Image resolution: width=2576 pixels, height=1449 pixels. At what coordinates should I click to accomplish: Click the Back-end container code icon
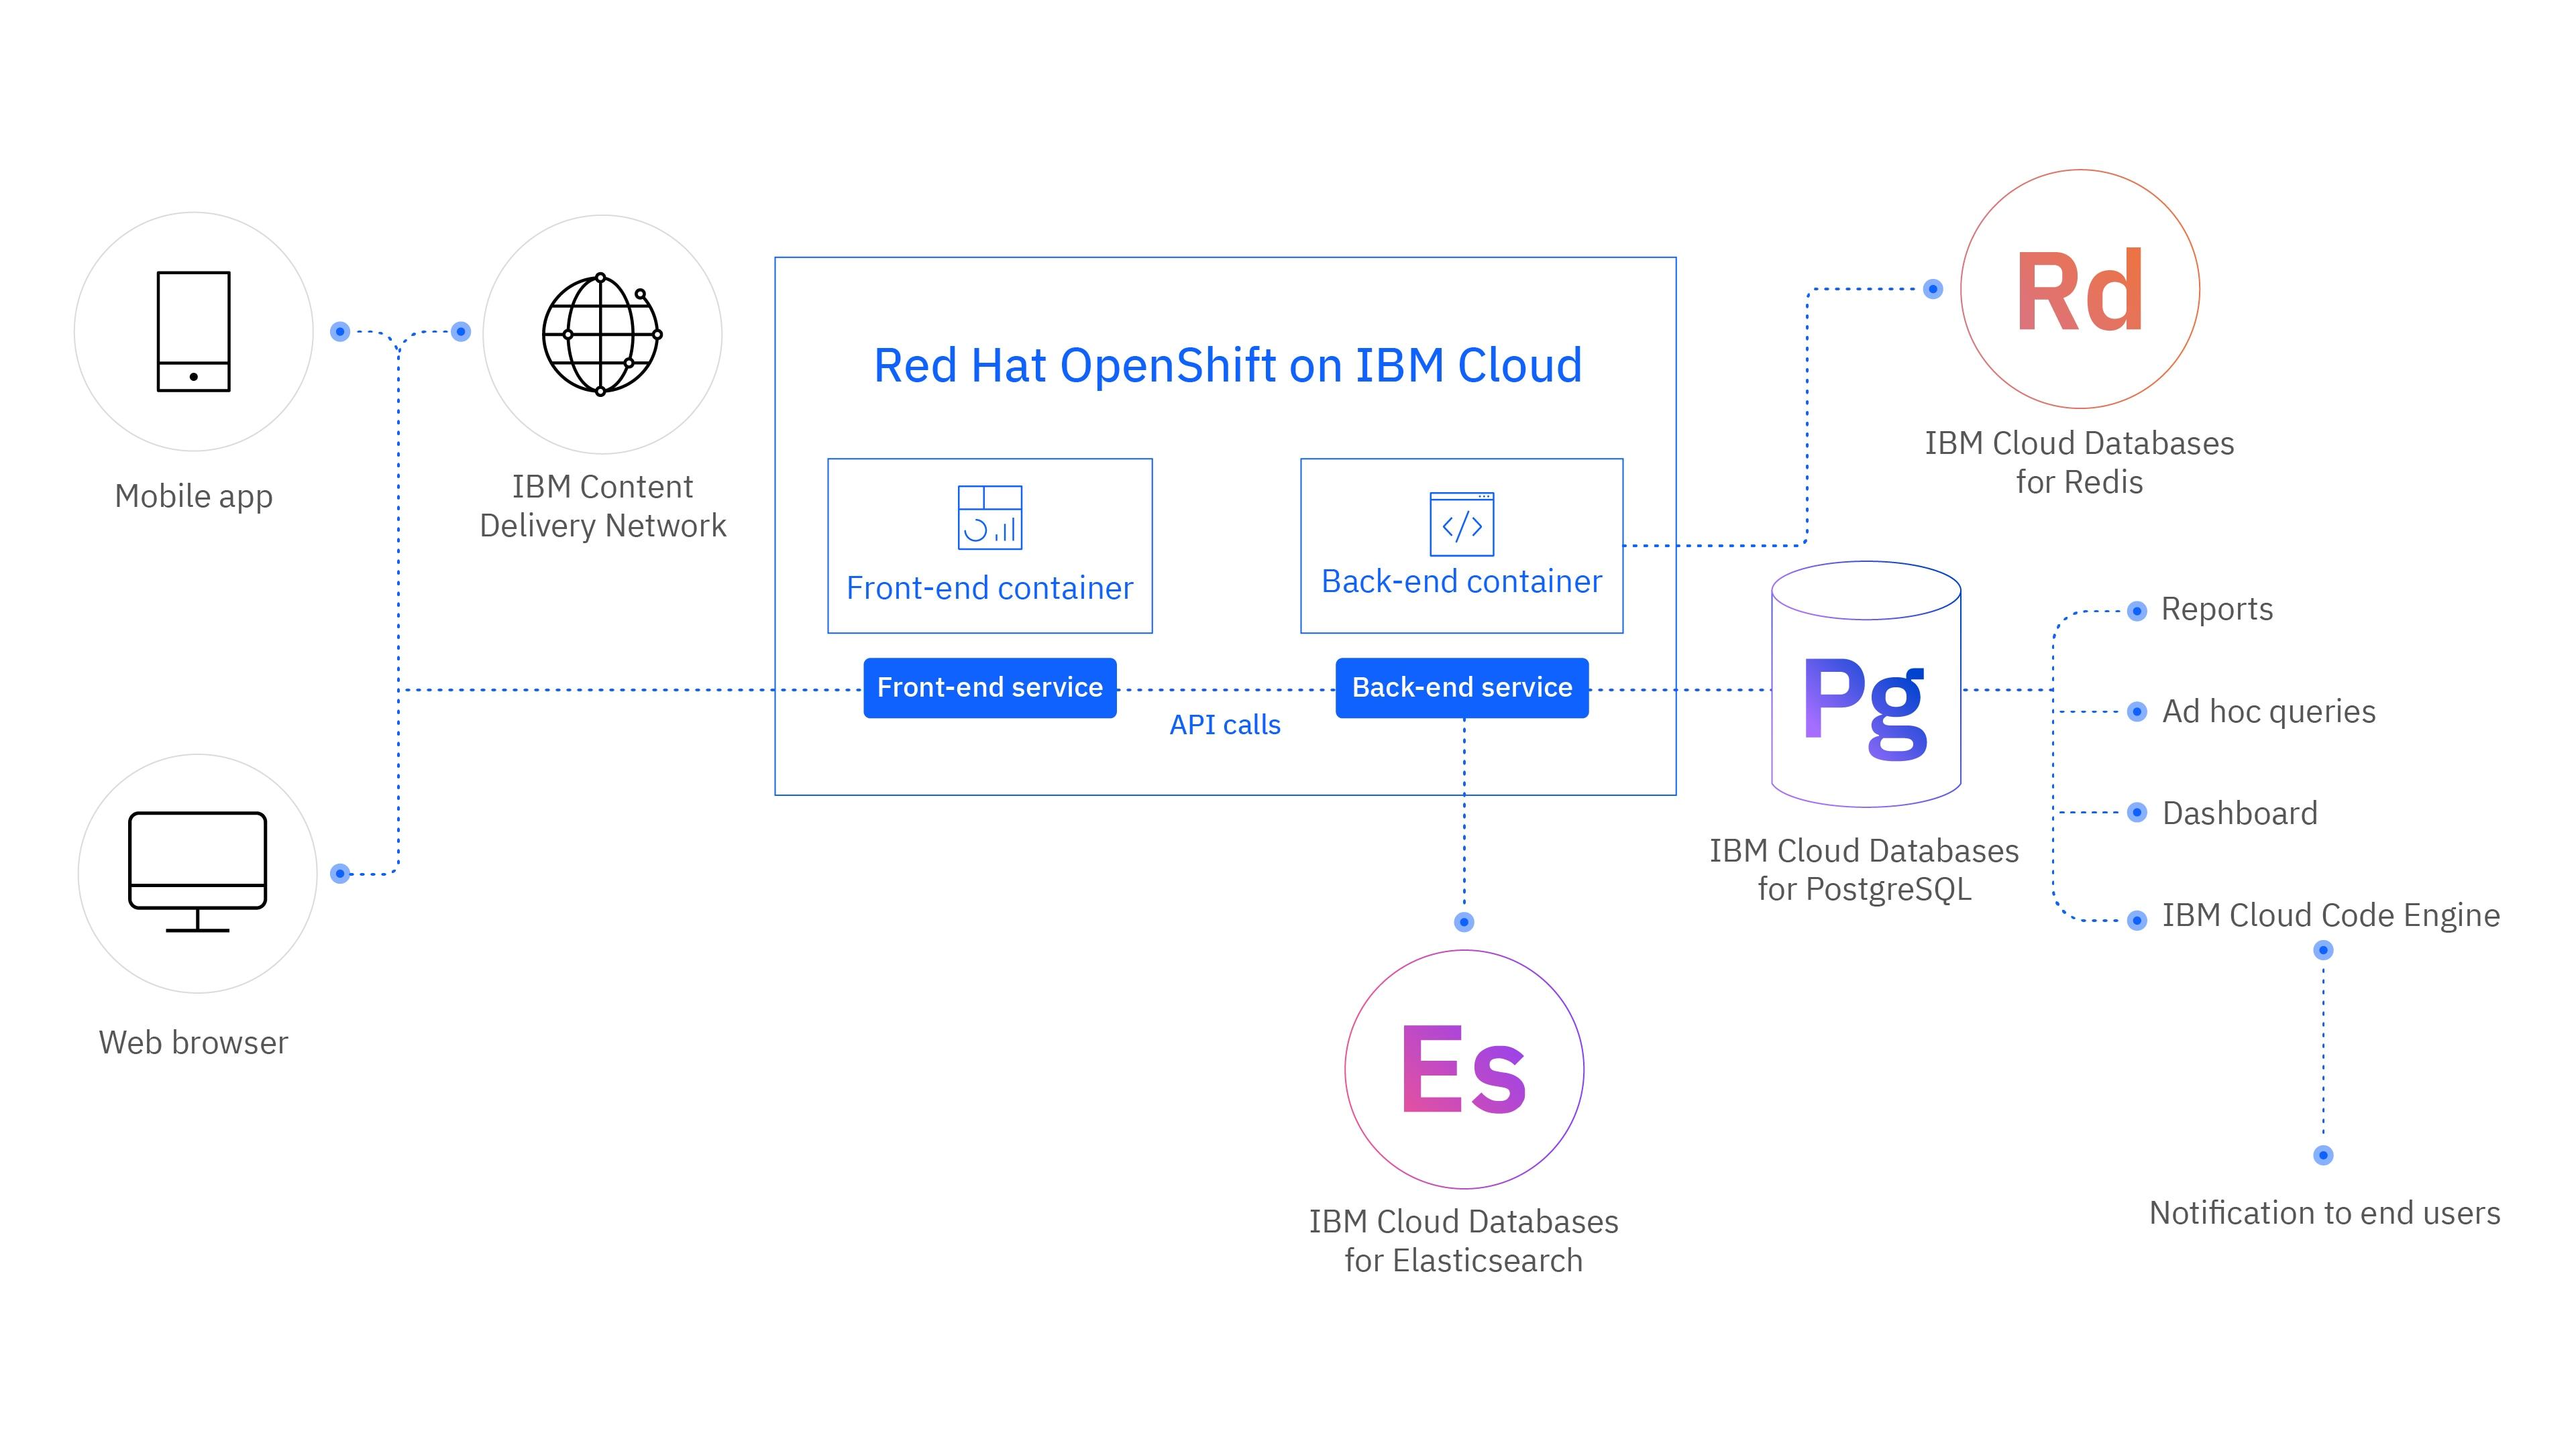point(1462,524)
